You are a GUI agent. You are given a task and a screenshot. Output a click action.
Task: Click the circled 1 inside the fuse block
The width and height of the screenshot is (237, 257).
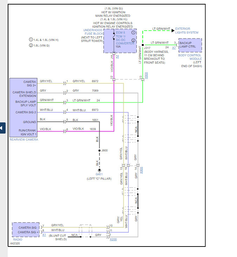click(133, 33)
